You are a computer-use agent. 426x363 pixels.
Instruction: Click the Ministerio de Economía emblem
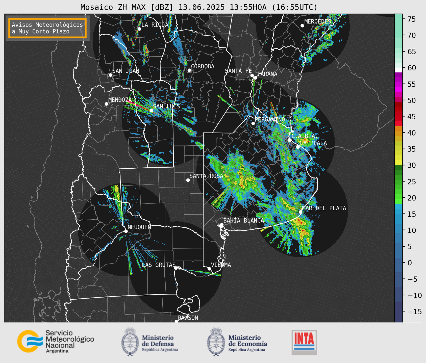[216, 342]
